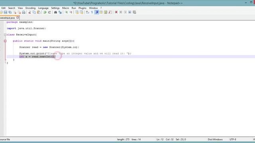Open Find with the binoculars icon
This screenshot has width=255, height=143.
[55, 12]
